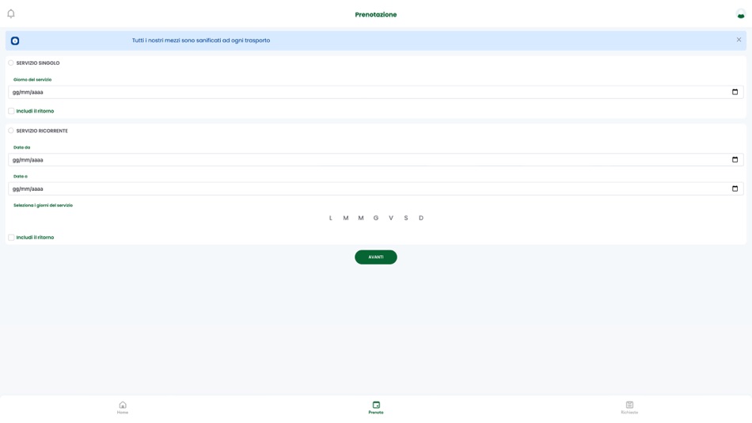Open the Richieste tab
This screenshot has height=423, width=752.
[629, 408]
